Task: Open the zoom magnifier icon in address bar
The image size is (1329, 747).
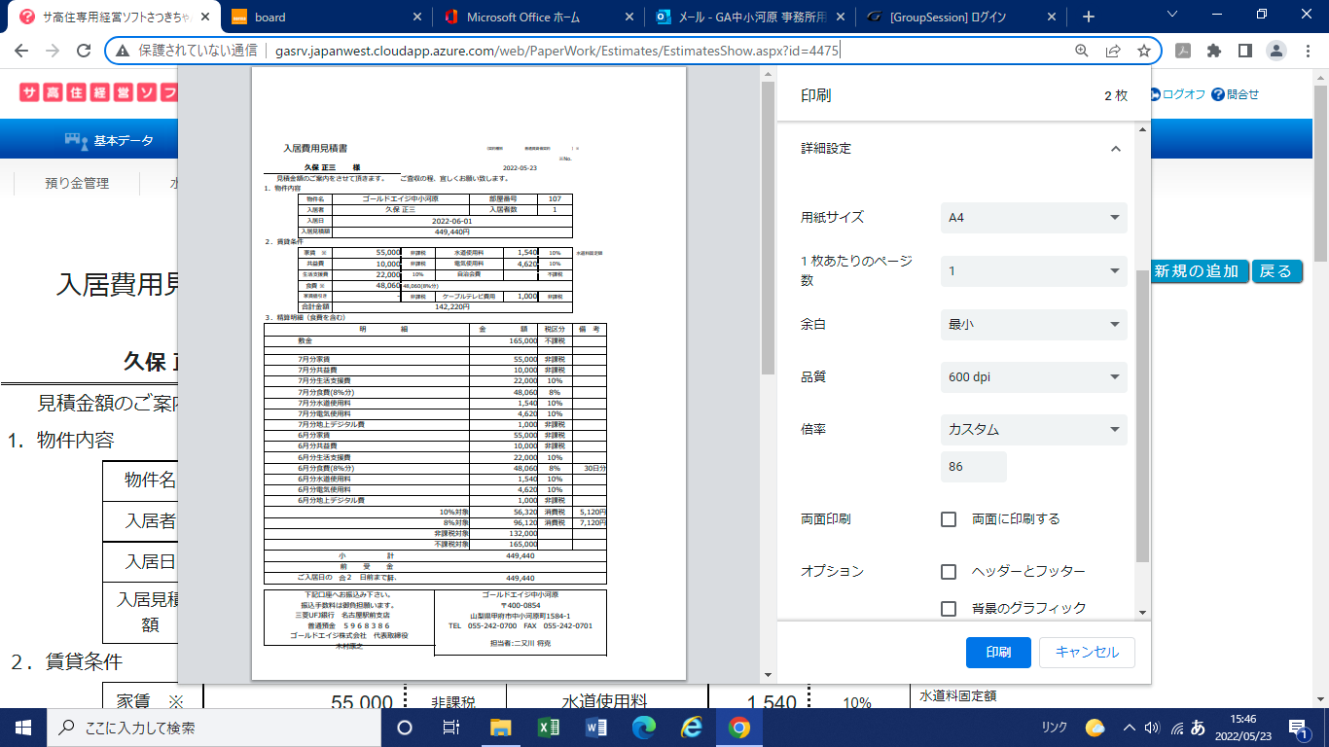Action: tap(1082, 51)
